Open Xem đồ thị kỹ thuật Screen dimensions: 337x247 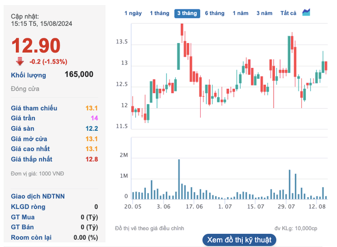(240, 240)
